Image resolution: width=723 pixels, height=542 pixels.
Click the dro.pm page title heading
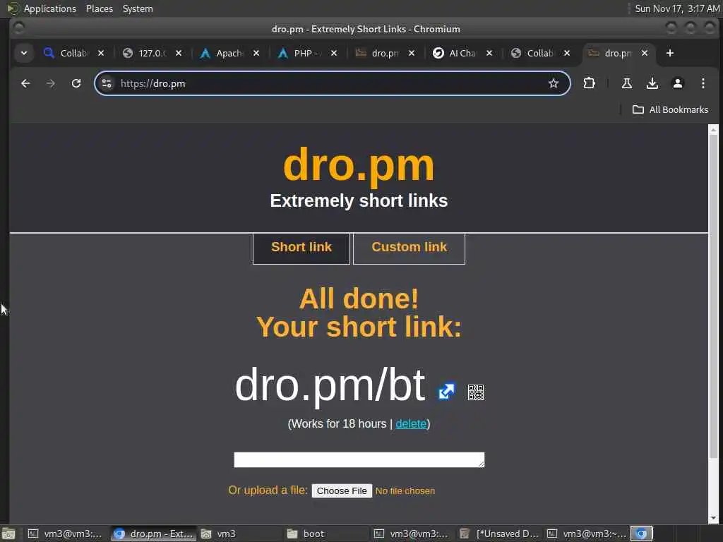pos(359,165)
